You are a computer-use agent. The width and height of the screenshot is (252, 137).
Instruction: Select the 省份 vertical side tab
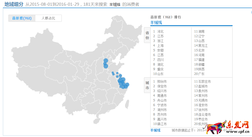coord(147,35)
